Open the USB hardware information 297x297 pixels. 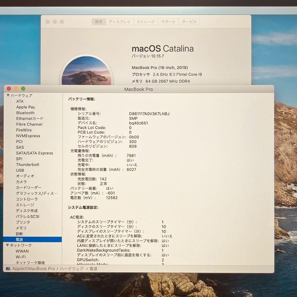pos(20,170)
